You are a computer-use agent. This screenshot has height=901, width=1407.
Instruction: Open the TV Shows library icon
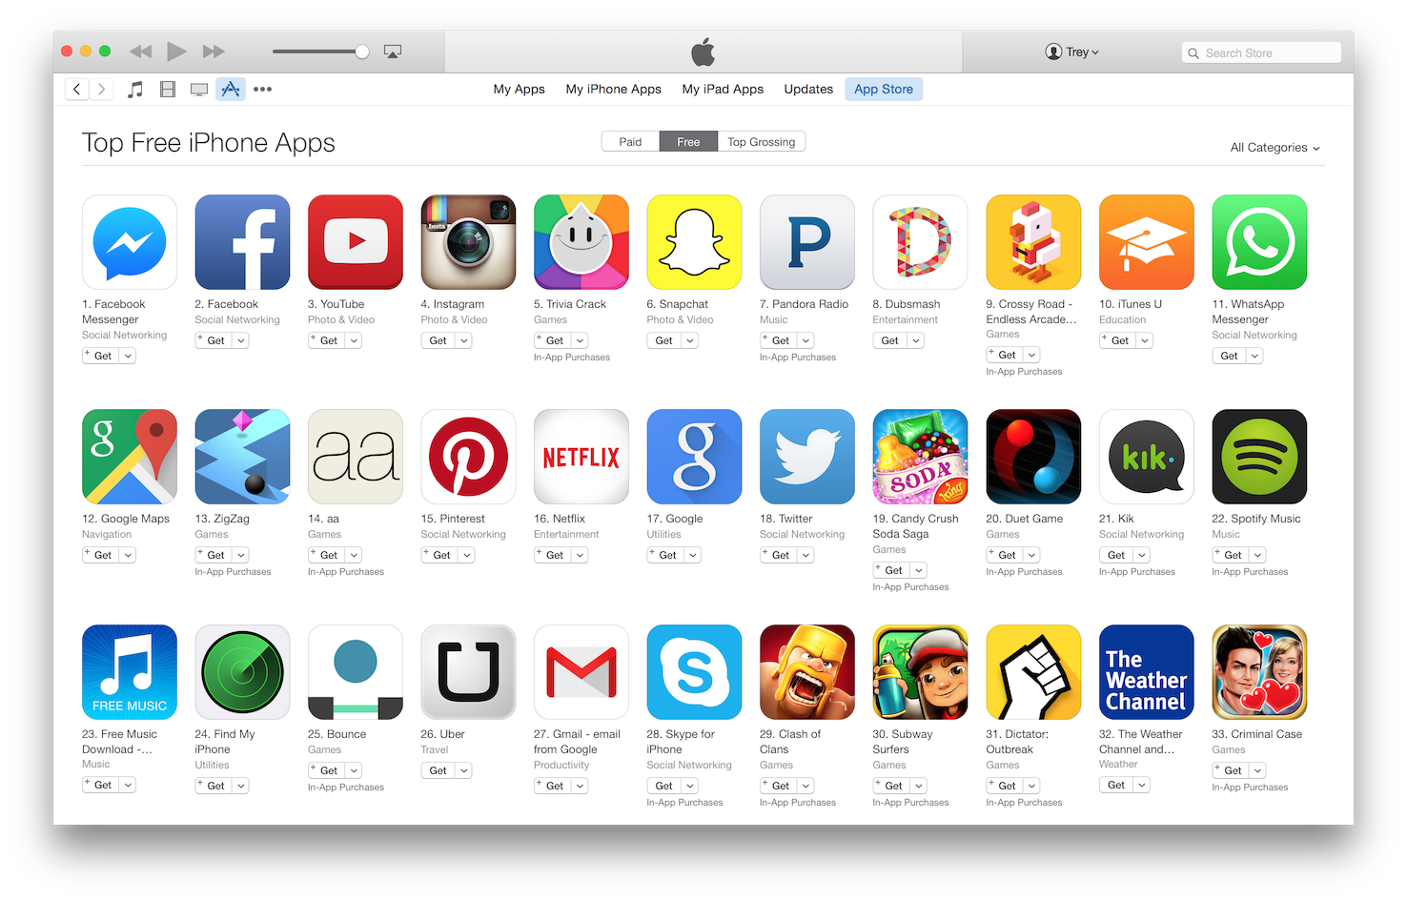pos(199,90)
